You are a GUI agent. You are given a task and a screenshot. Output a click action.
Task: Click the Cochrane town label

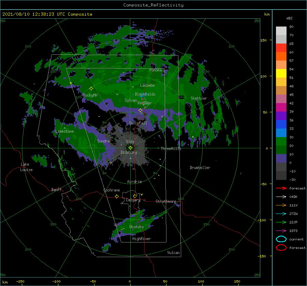112,190
